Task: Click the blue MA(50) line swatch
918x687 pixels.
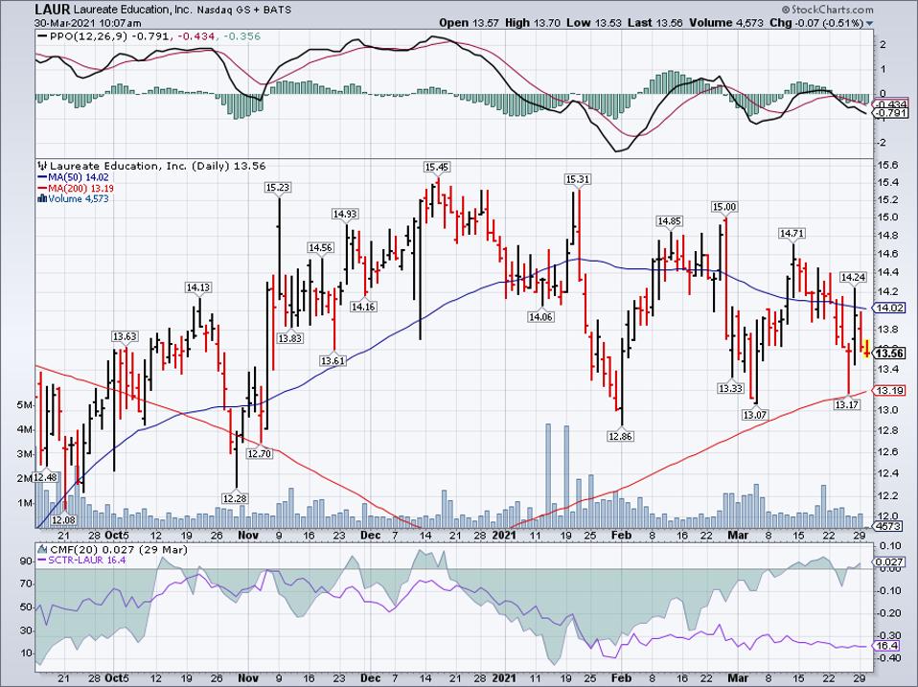Action: (41, 177)
